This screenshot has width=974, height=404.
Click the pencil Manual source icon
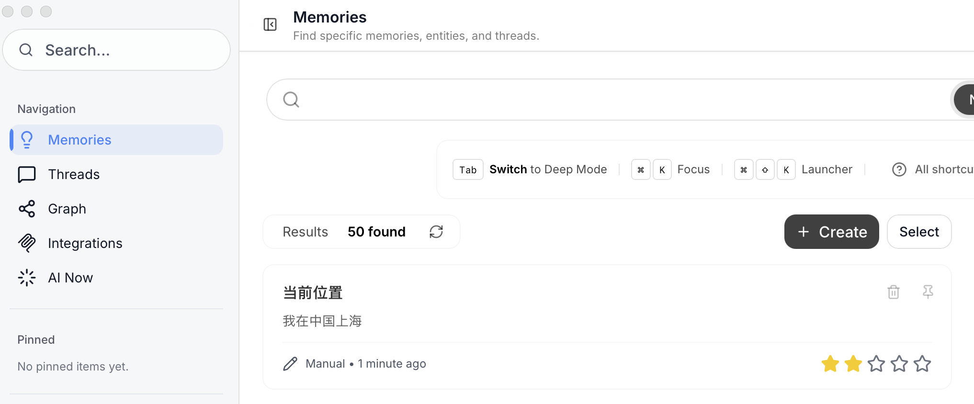[290, 364]
